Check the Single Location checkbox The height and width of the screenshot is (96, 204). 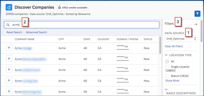[x=167, y=67]
